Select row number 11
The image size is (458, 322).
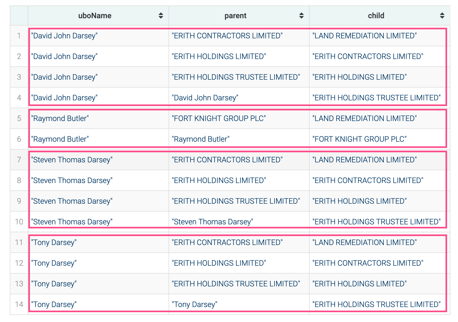19,242
